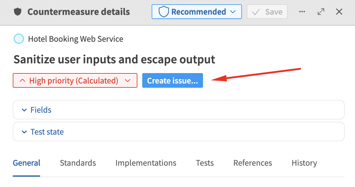Click the Create issue button
This screenshot has height=187, width=355.
click(172, 80)
